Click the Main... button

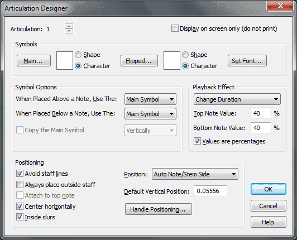[x=33, y=61]
